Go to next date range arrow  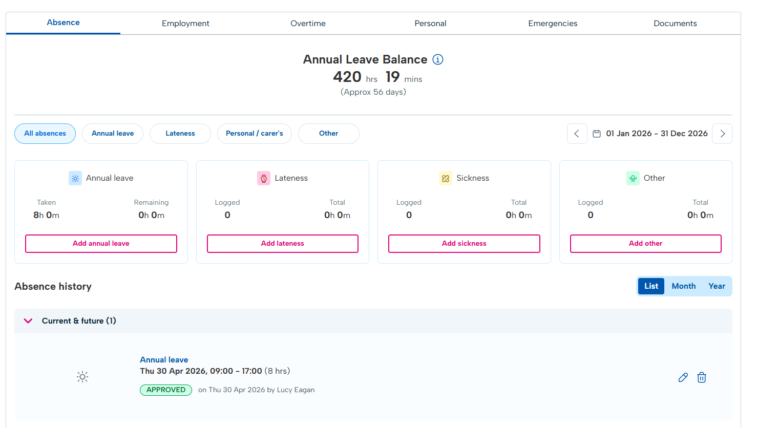tap(722, 134)
